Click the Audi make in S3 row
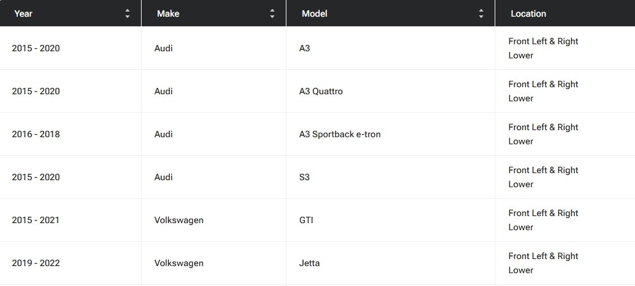635x286 pixels. pos(163,177)
